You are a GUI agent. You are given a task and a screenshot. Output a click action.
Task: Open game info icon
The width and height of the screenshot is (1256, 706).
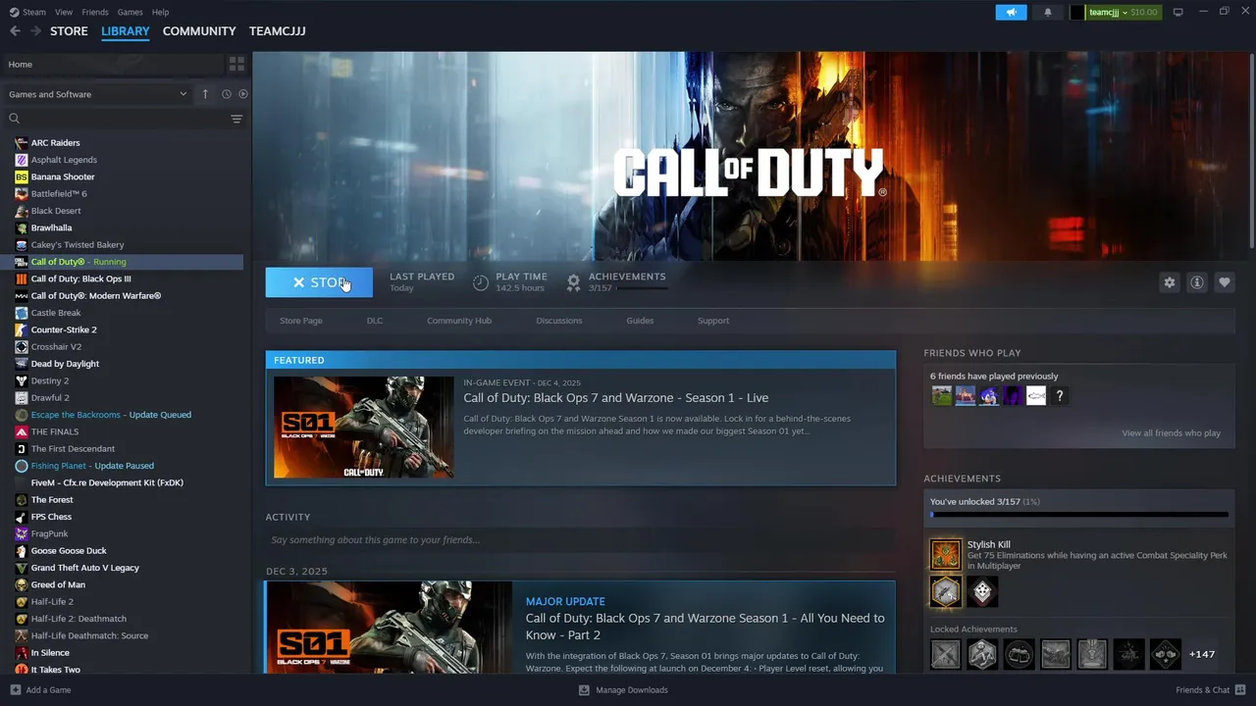(x=1197, y=282)
